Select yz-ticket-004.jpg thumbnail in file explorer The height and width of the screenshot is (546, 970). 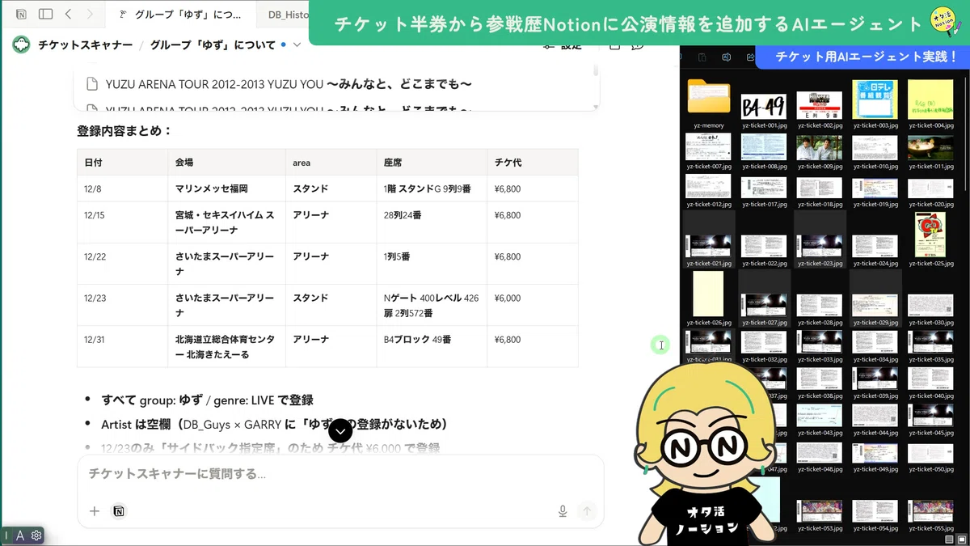(930, 99)
